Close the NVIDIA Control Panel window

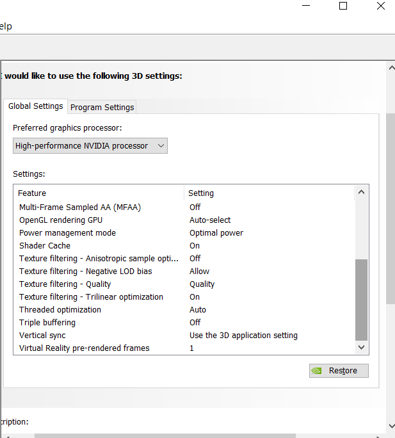pyautogui.click(x=380, y=6)
